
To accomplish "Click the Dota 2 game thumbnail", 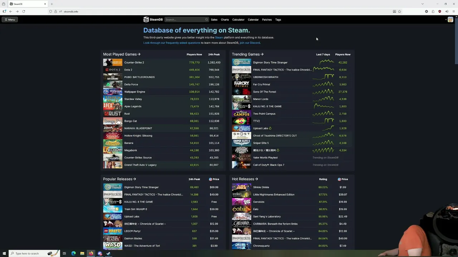I will click(x=113, y=70).
